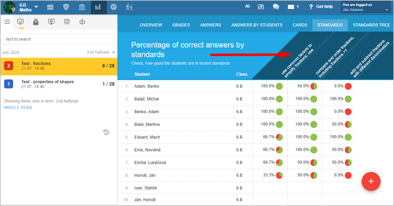Click Biela, Martina's 50.0% pie indicator
Image resolution: width=394 pixels, height=206 pixels.
click(x=348, y=124)
